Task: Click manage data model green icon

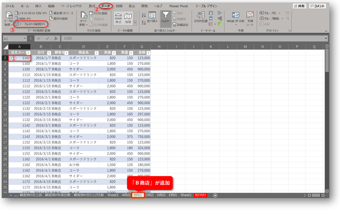Action: point(220,24)
